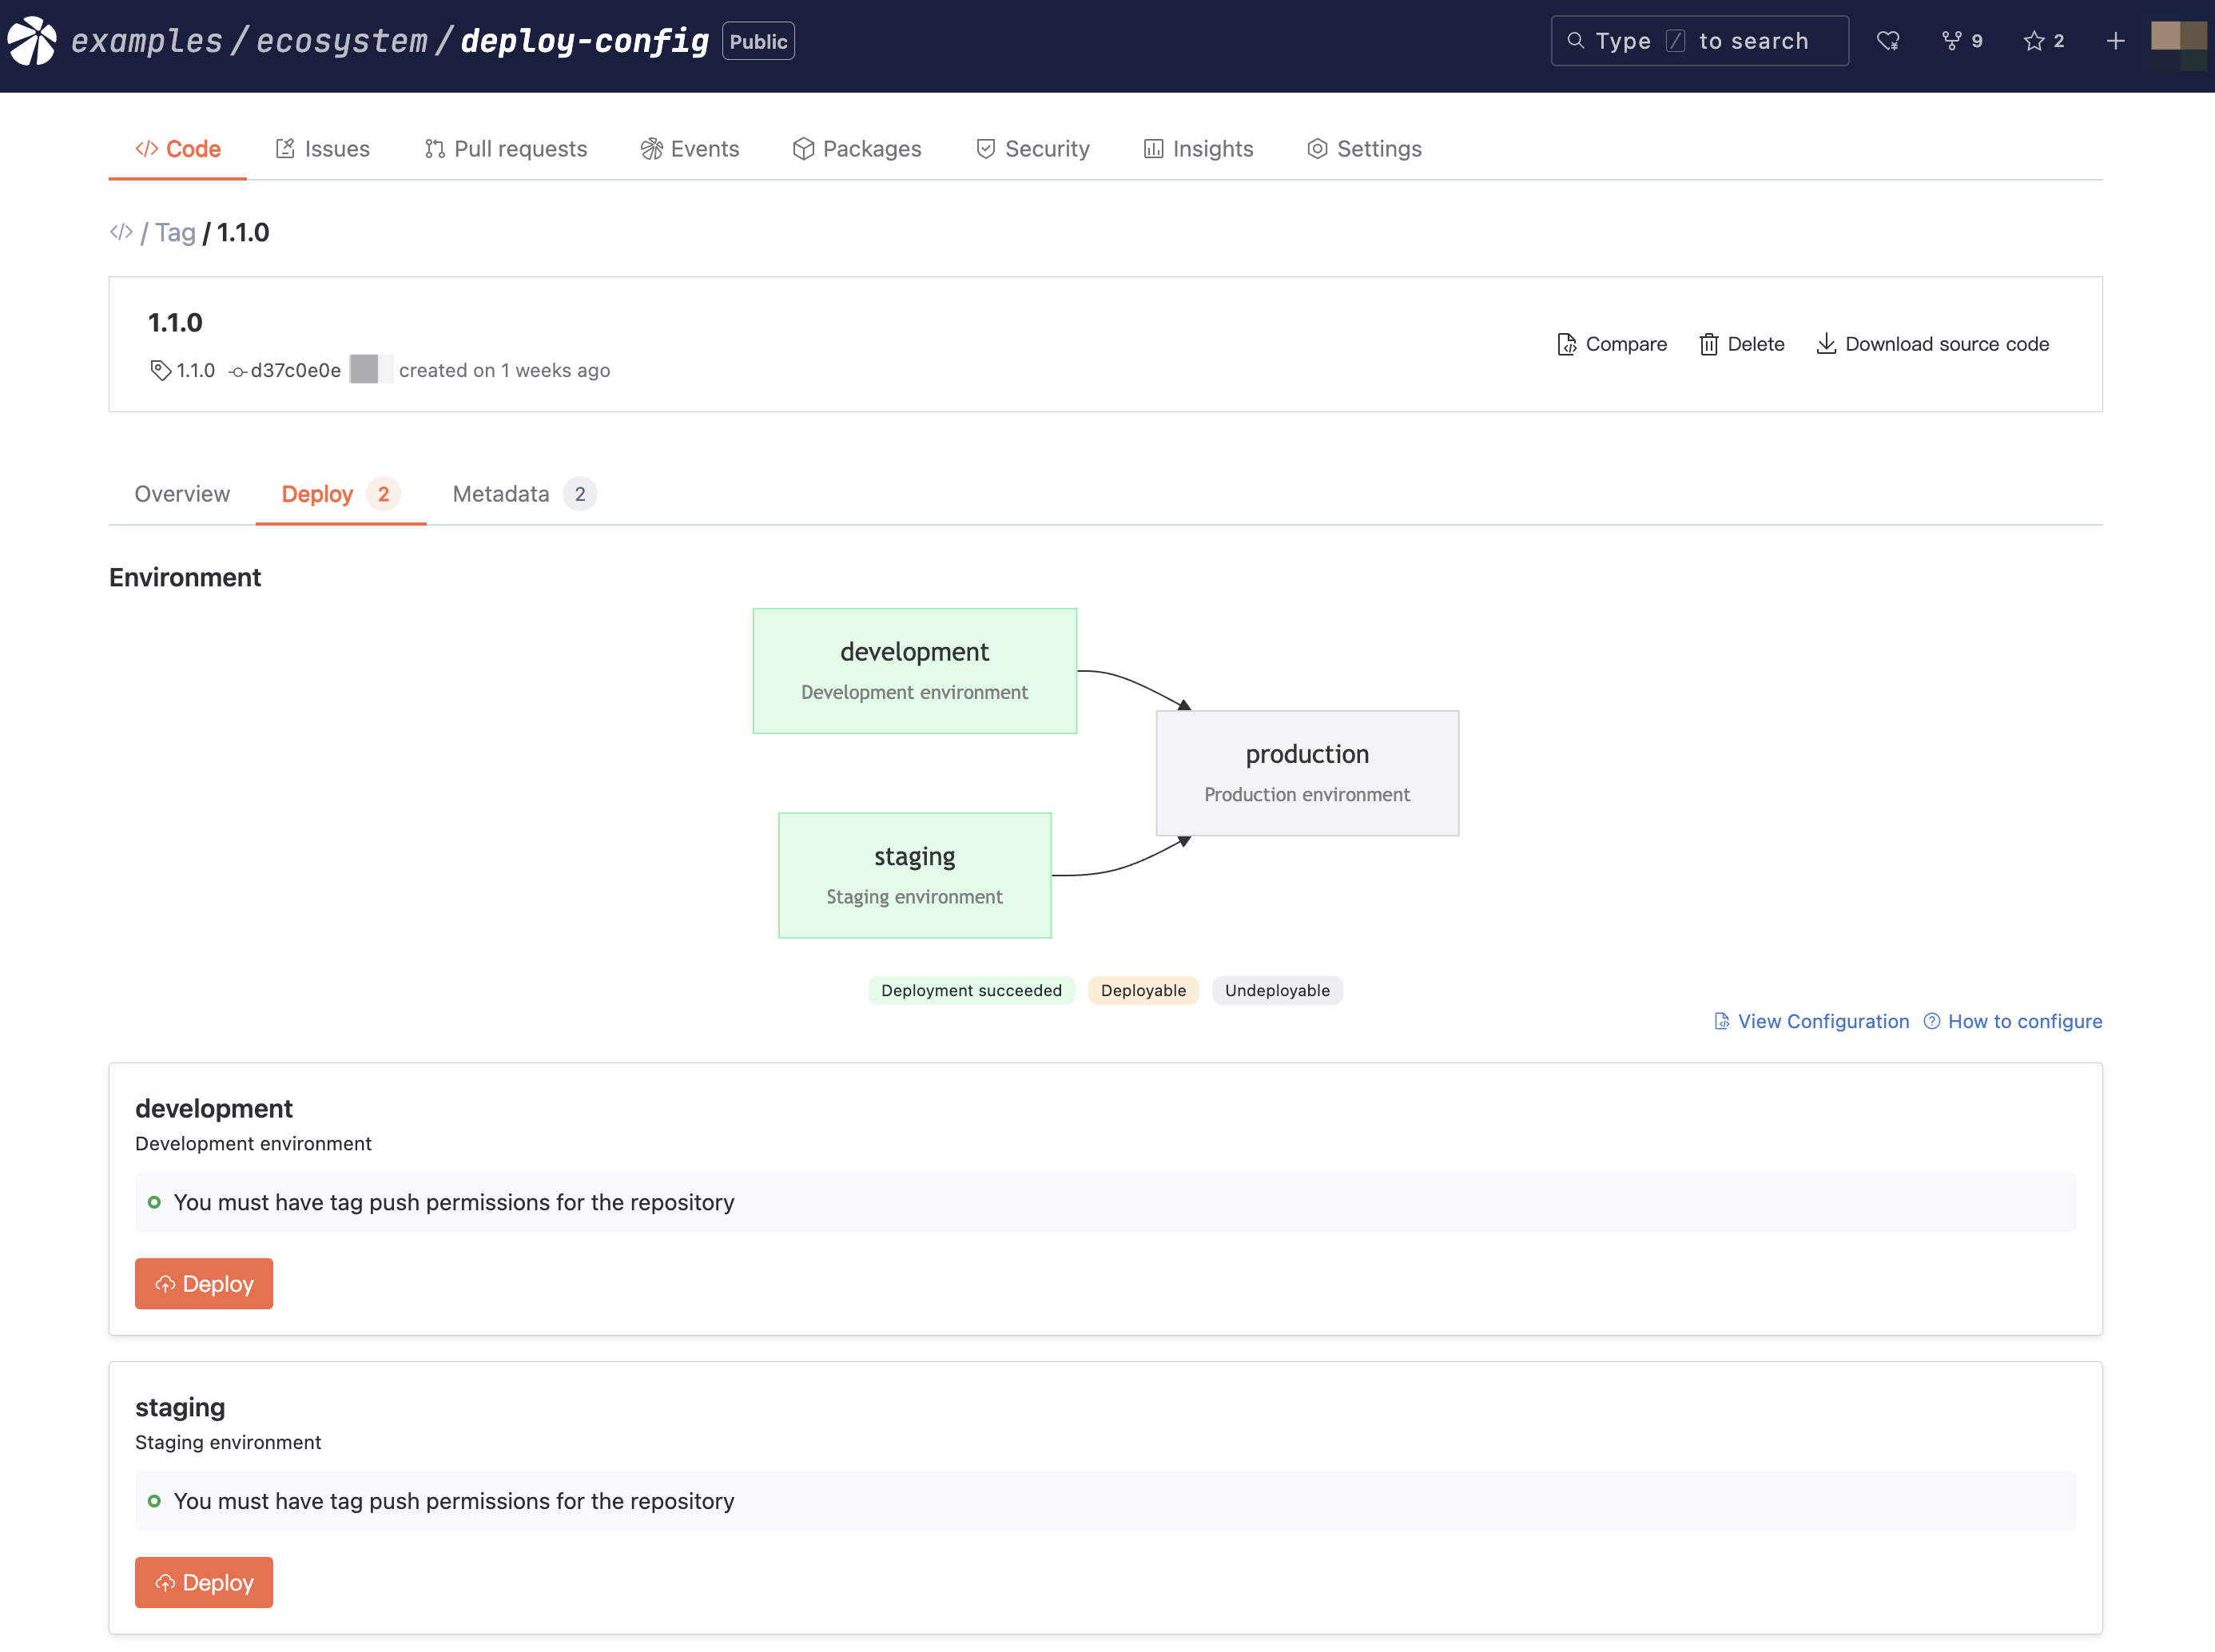Click the code icon in breadcrumb

121,232
